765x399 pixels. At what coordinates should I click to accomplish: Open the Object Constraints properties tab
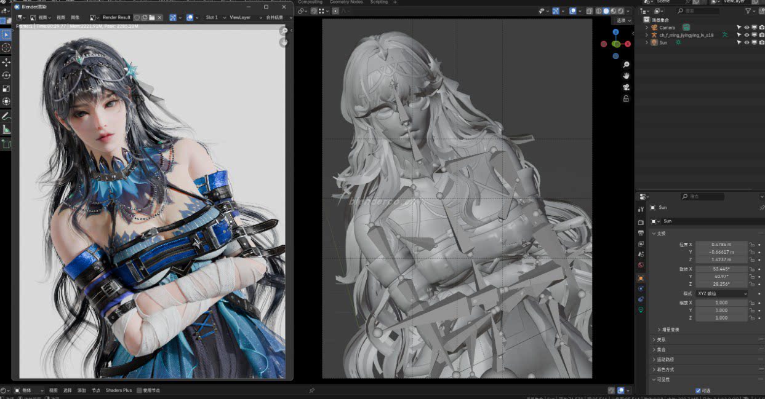tap(641, 299)
